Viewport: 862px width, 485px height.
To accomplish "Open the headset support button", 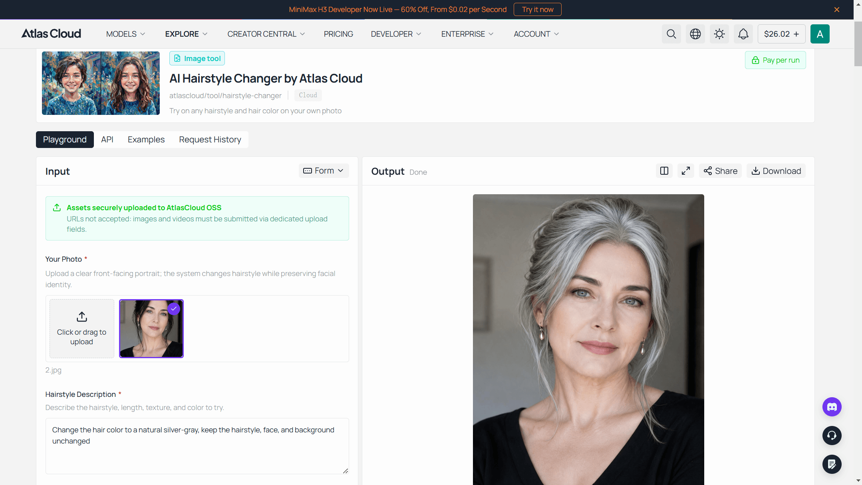I will (832, 436).
